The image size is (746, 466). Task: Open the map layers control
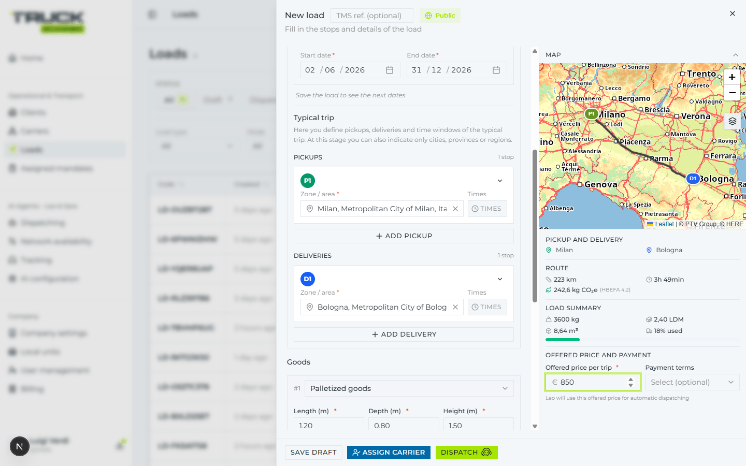pyautogui.click(x=732, y=121)
